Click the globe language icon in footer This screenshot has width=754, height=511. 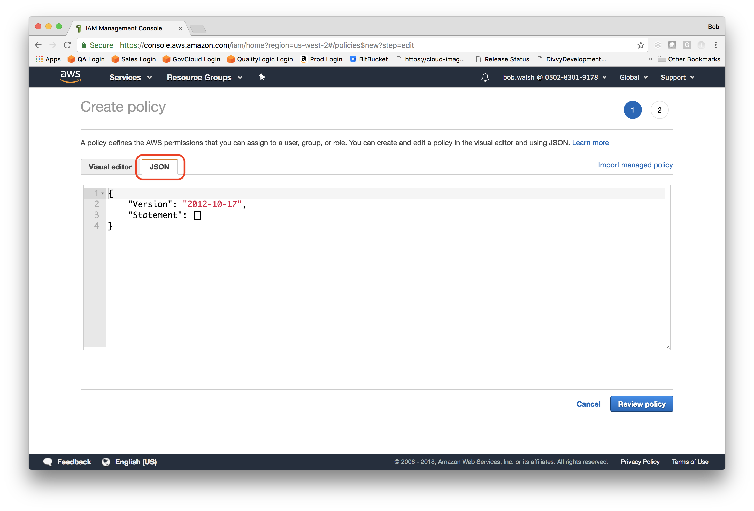[x=106, y=462]
